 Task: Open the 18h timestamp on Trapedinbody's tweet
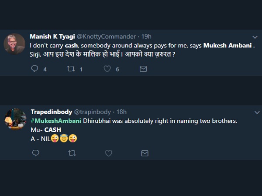[121, 112]
